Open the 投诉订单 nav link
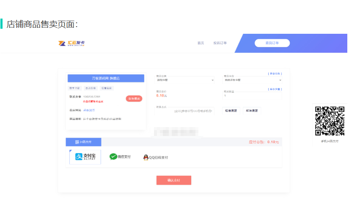The image size is (349, 209). click(220, 43)
